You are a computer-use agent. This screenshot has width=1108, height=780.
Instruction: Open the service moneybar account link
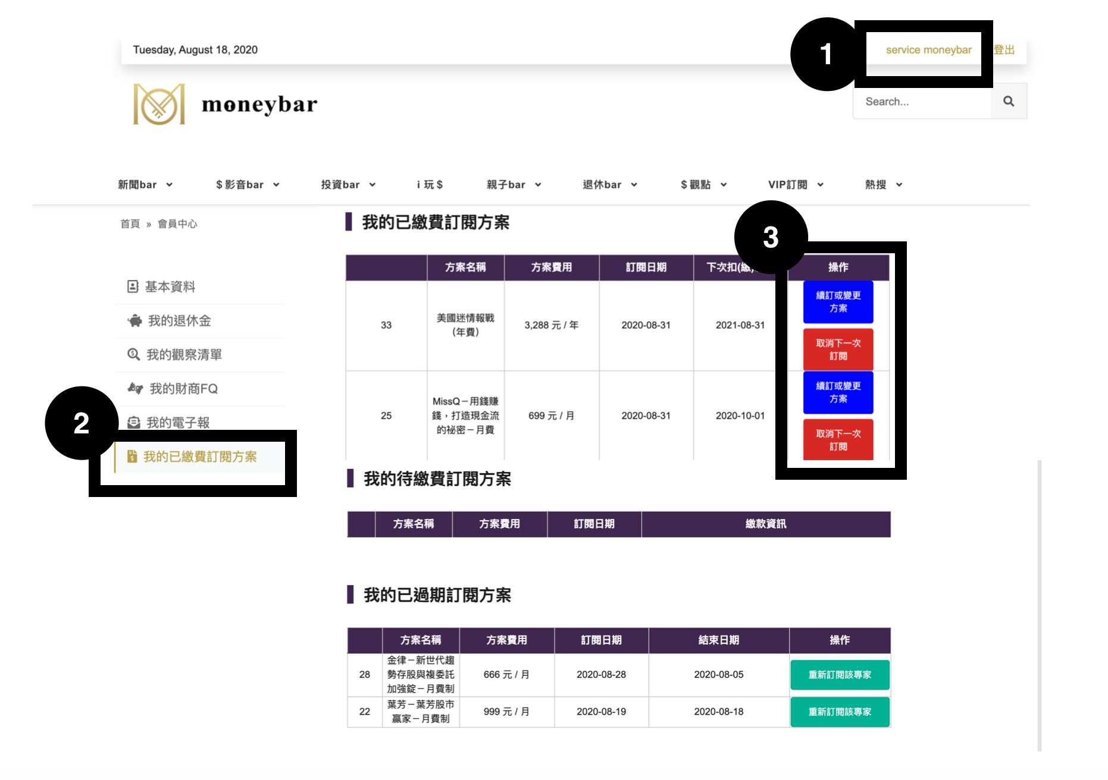tap(928, 50)
